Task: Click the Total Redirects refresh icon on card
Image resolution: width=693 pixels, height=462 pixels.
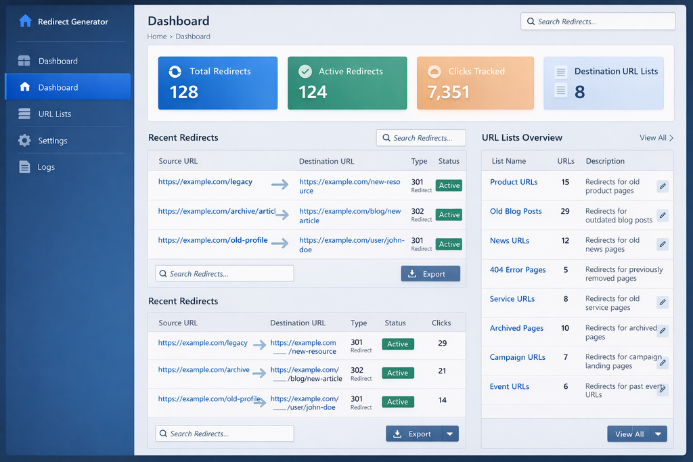Action: click(x=175, y=72)
